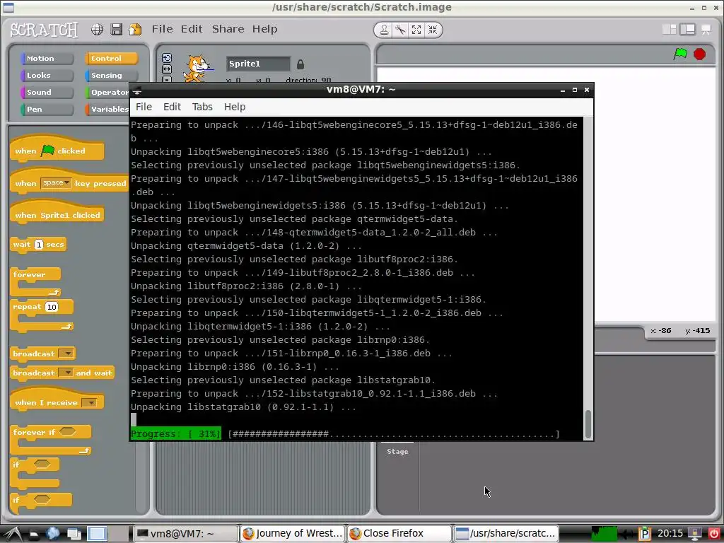Image resolution: width=724 pixels, height=543 pixels.
Task: Open the dropdown on 'broadcast and wait' block
Action: 67,373
